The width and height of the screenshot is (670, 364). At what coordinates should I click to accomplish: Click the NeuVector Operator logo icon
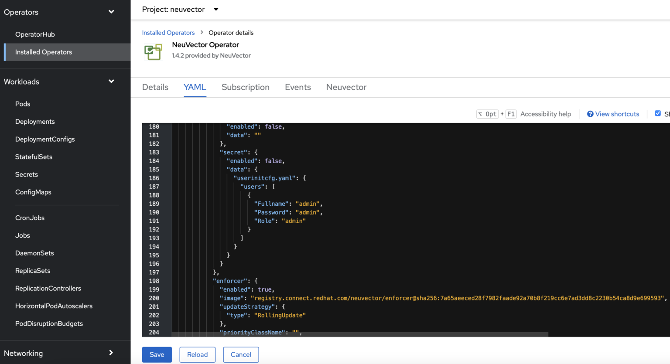(x=153, y=52)
